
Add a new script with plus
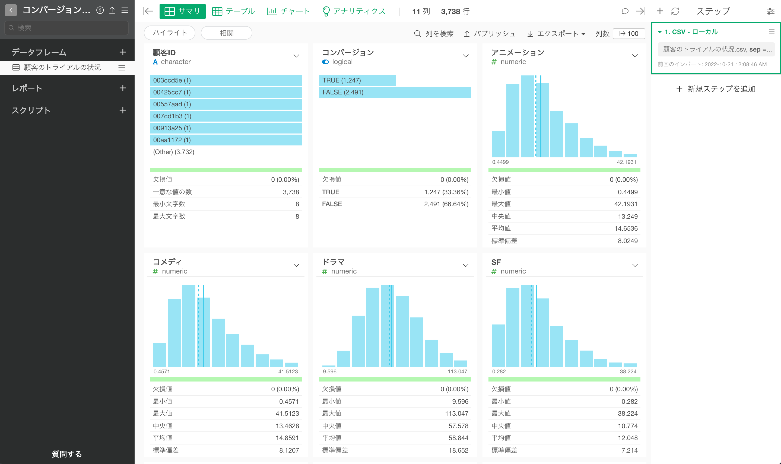click(123, 110)
